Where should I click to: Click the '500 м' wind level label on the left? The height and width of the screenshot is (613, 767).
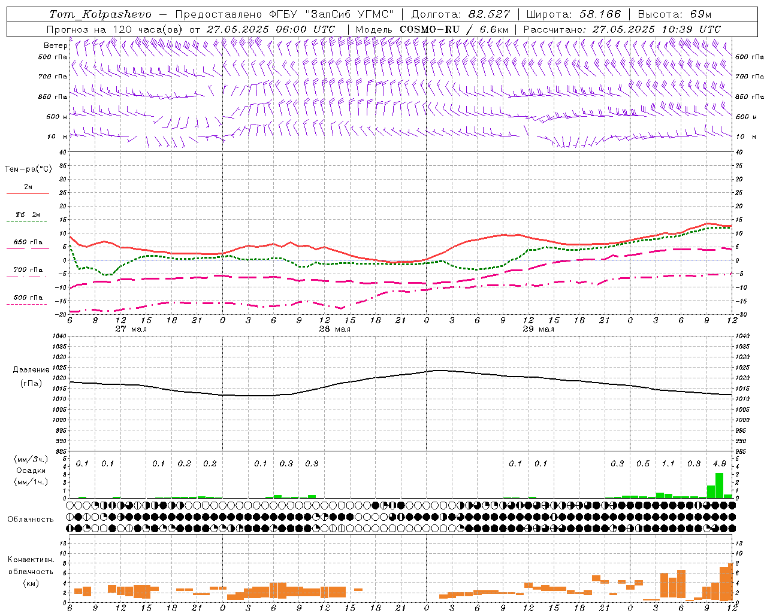pyautogui.click(x=56, y=117)
